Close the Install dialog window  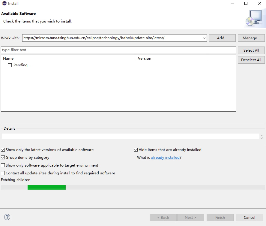259,4
